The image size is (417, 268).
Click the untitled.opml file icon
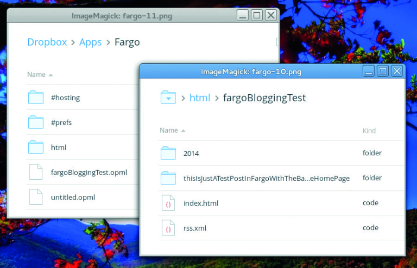[x=36, y=197]
